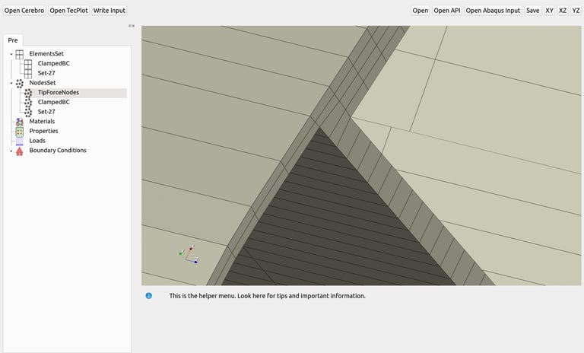Click the Open TecPlot button
The width and height of the screenshot is (584, 353).
[x=68, y=11]
